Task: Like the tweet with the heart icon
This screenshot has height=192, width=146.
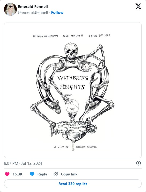Action: click(x=7, y=174)
